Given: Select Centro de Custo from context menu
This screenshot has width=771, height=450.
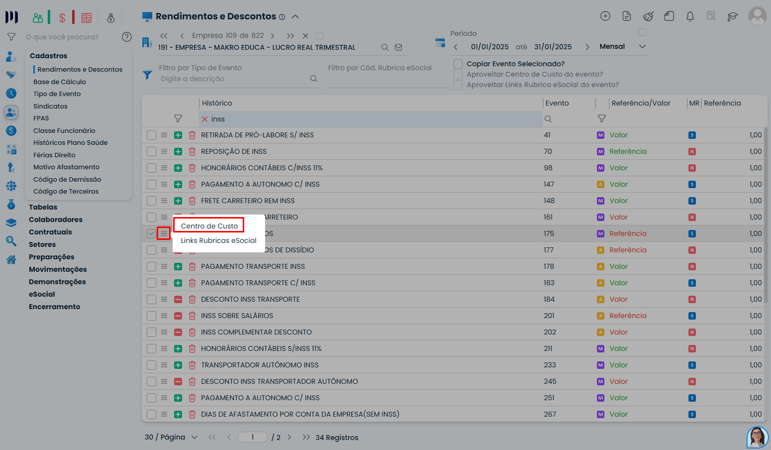Looking at the screenshot, I should 209,226.
